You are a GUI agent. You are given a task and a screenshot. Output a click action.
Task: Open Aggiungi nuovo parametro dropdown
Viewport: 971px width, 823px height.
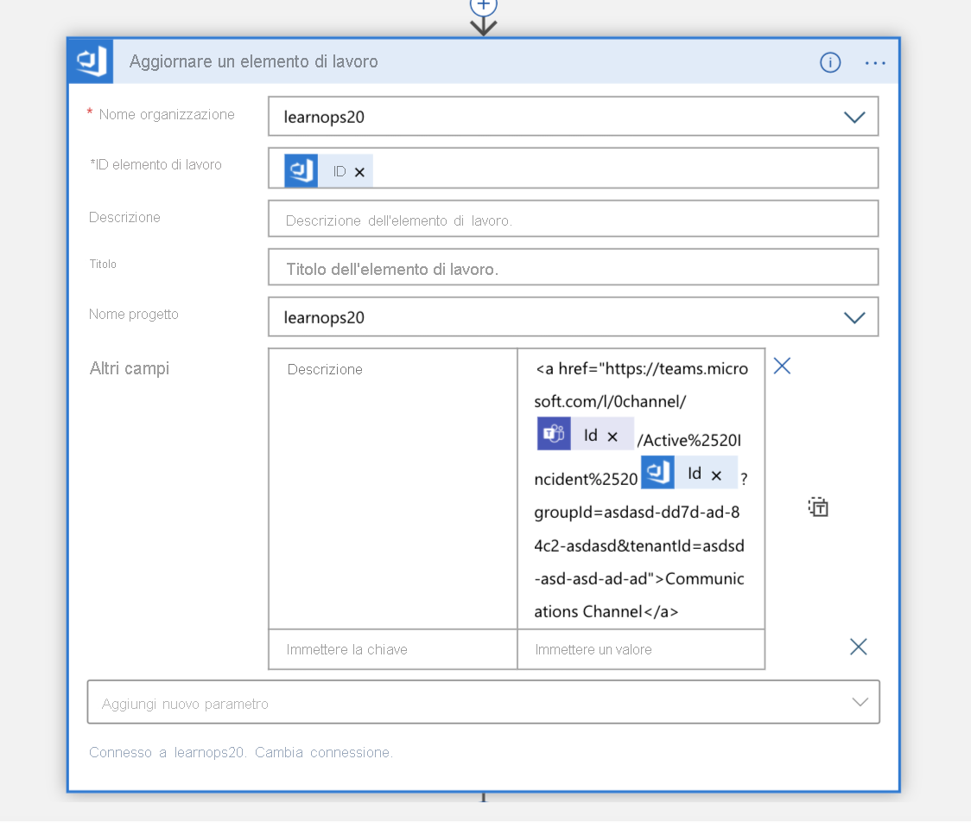[483, 702]
